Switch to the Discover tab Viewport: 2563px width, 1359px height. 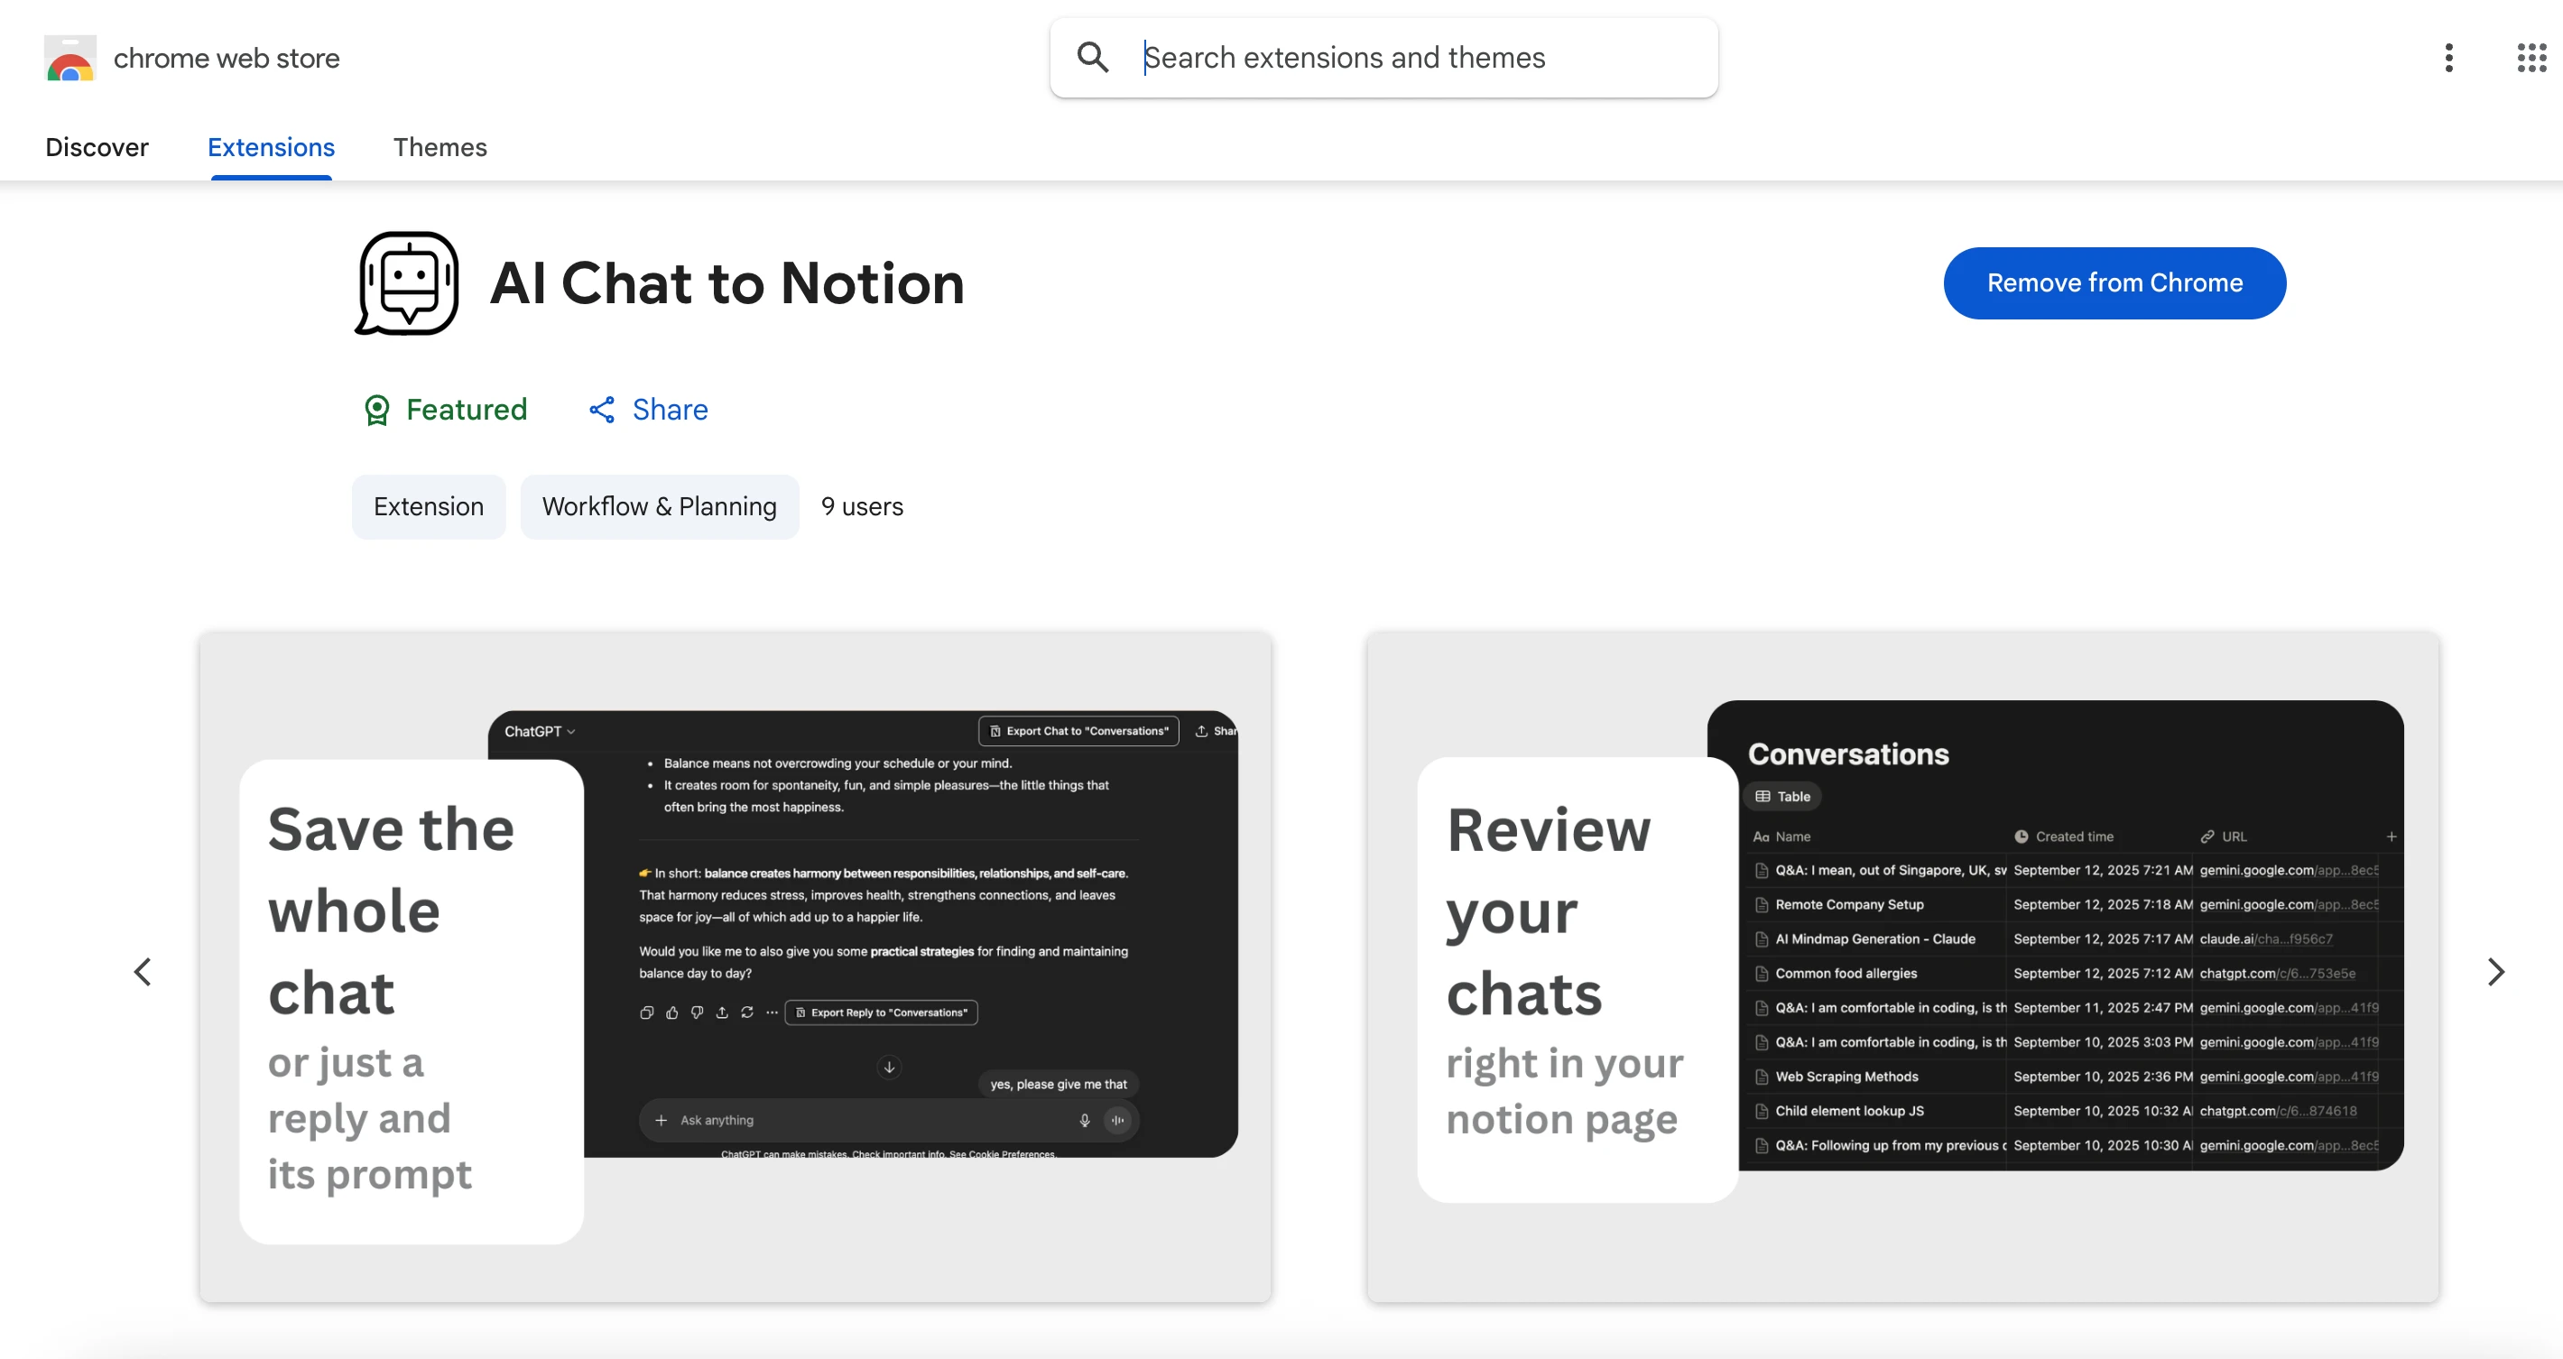97,147
